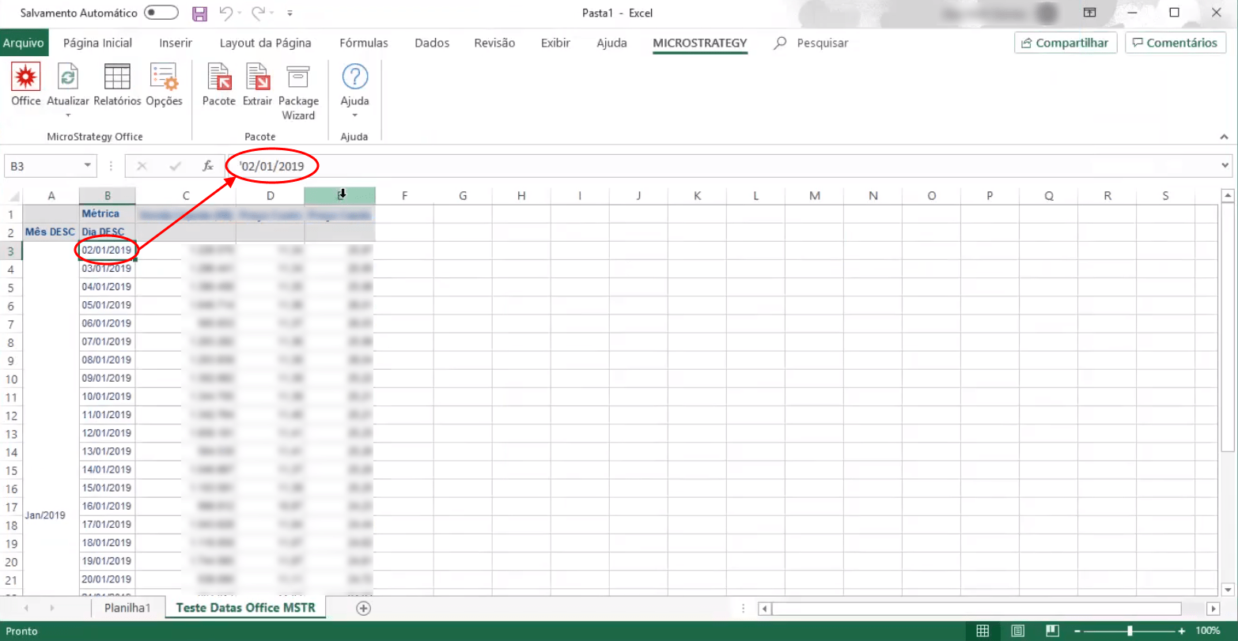1238x641 pixels.
Task: Click the Name Box showing B3
Action: 42,166
